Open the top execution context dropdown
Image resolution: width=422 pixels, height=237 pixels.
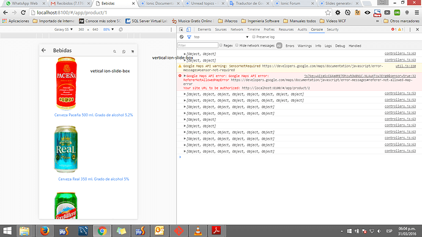point(221,37)
